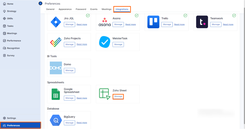Open Performance in the sidebar
Viewport: 245px width, 129px height.
coord(14,41)
